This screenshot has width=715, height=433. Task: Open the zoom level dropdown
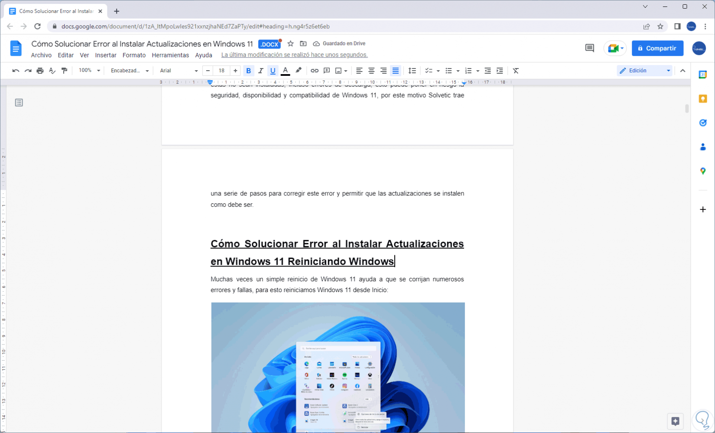(89, 71)
